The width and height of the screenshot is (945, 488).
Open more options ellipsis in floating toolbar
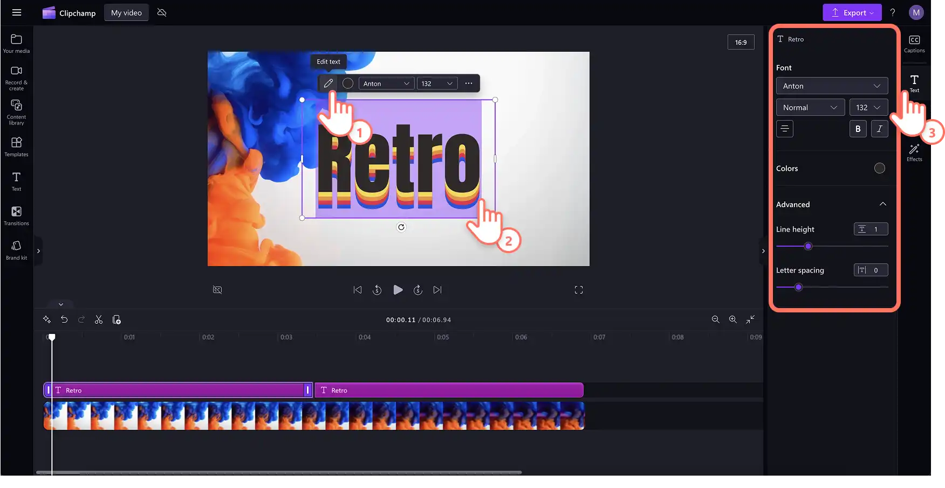pos(469,83)
